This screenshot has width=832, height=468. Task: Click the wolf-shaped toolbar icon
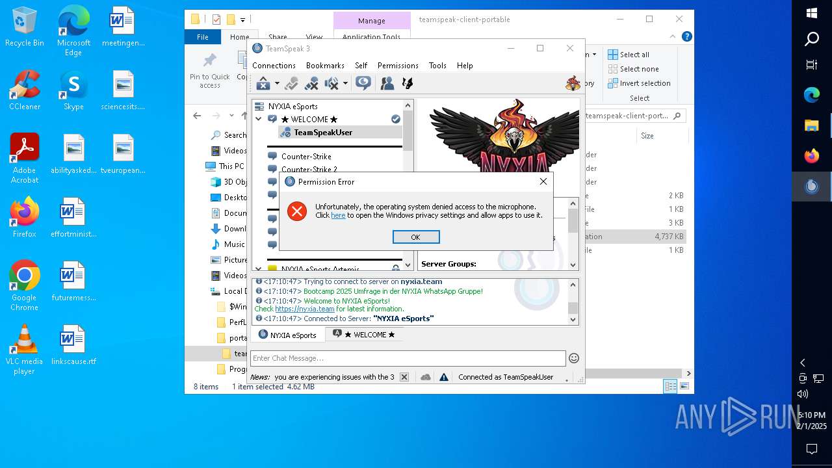pyautogui.click(x=408, y=83)
